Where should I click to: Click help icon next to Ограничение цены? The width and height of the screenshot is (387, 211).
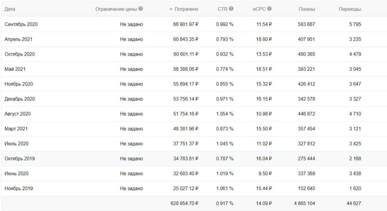pyautogui.click(x=141, y=9)
